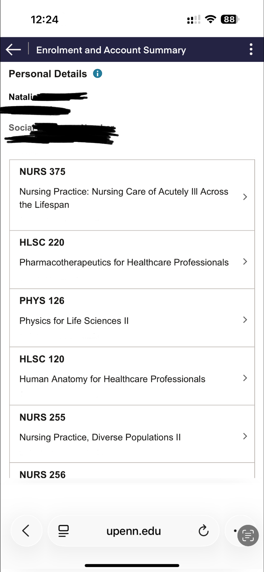Tap the Wi-Fi status icon
This screenshot has width=264, height=572.
[211, 19]
